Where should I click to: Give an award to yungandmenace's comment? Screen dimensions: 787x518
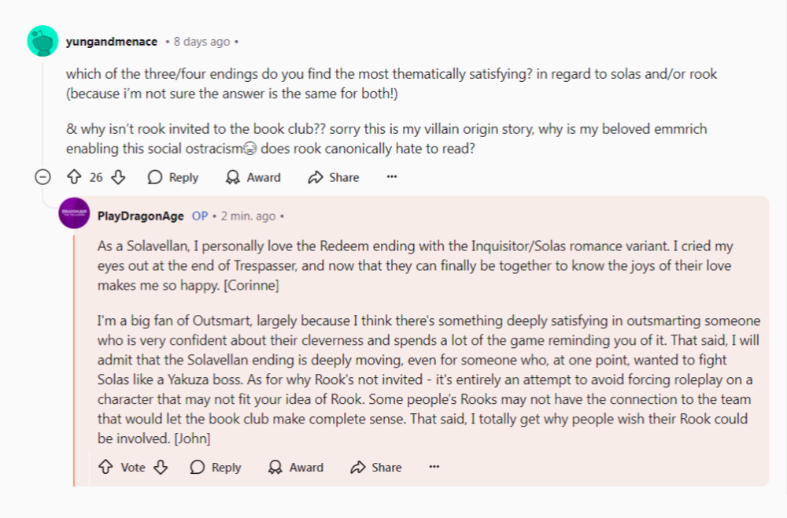[253, 177]
